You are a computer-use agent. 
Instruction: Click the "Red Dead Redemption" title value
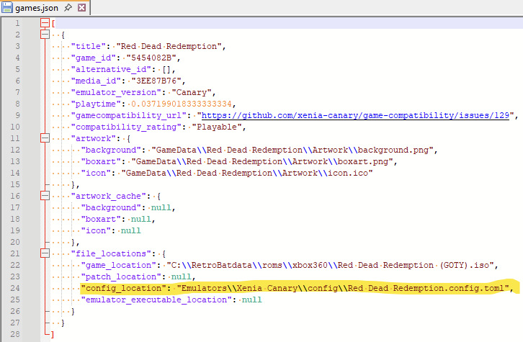coord(172,46)
